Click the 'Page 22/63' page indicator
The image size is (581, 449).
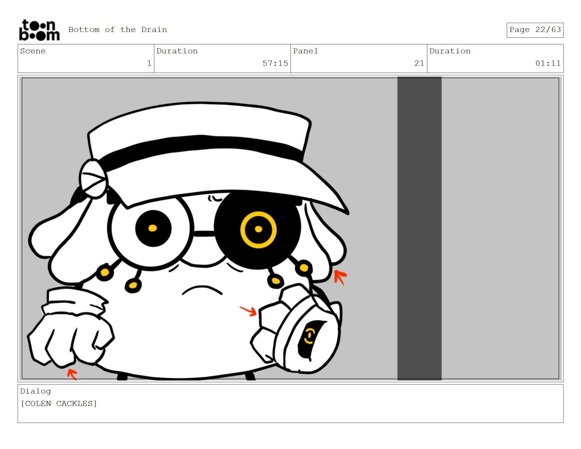pos(535,30)
